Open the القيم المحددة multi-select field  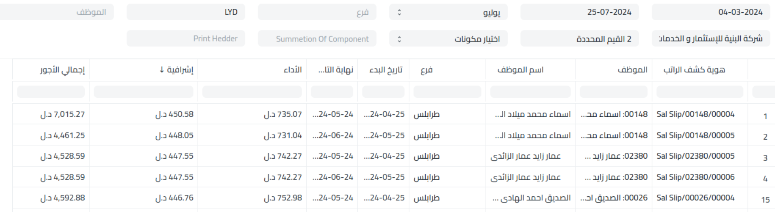point(579,39)
